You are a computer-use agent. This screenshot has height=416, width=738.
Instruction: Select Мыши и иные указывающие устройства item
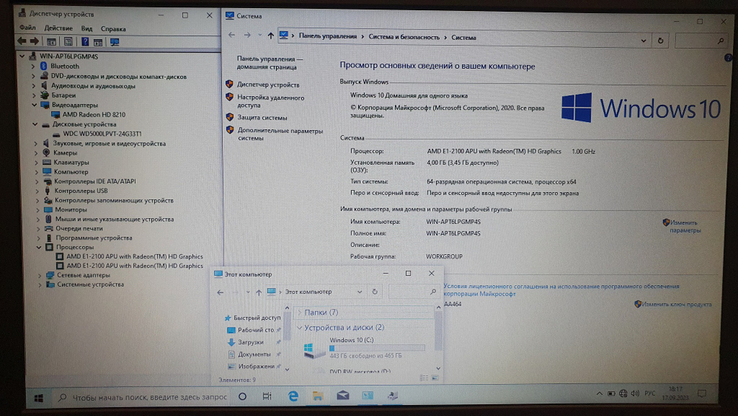(114, 219)
